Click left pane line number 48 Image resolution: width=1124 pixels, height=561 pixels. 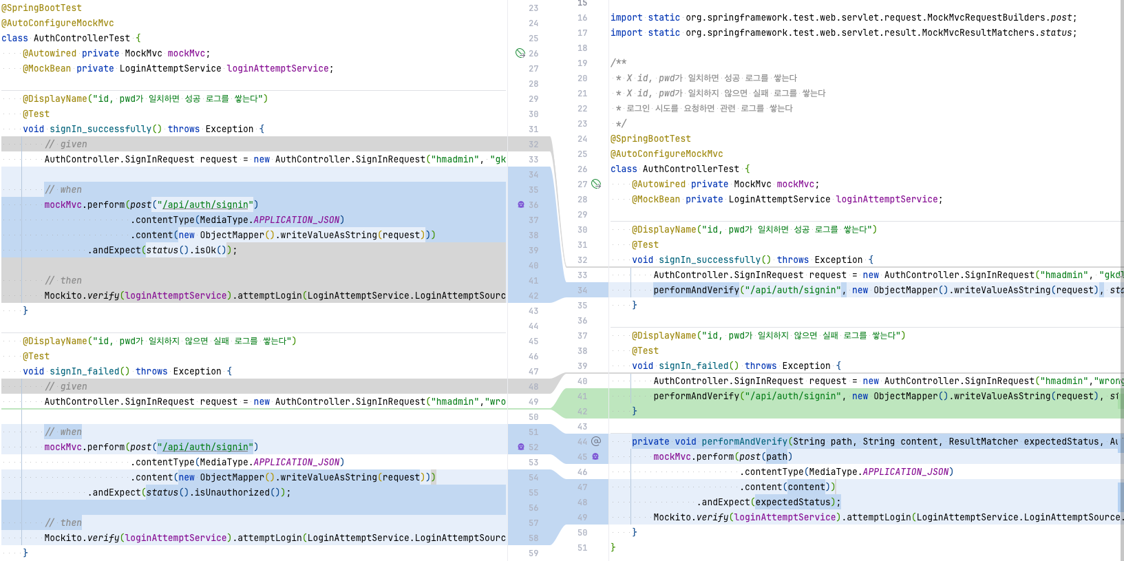[x=533, y=386]
